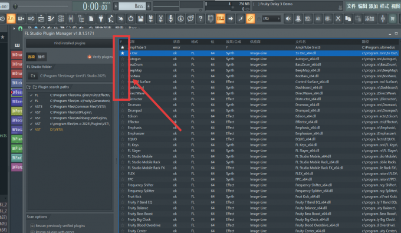Viewport: 401px width, 233px height.
Task: Open the 添加 menu in menu bar
Action: coord(373,6)
